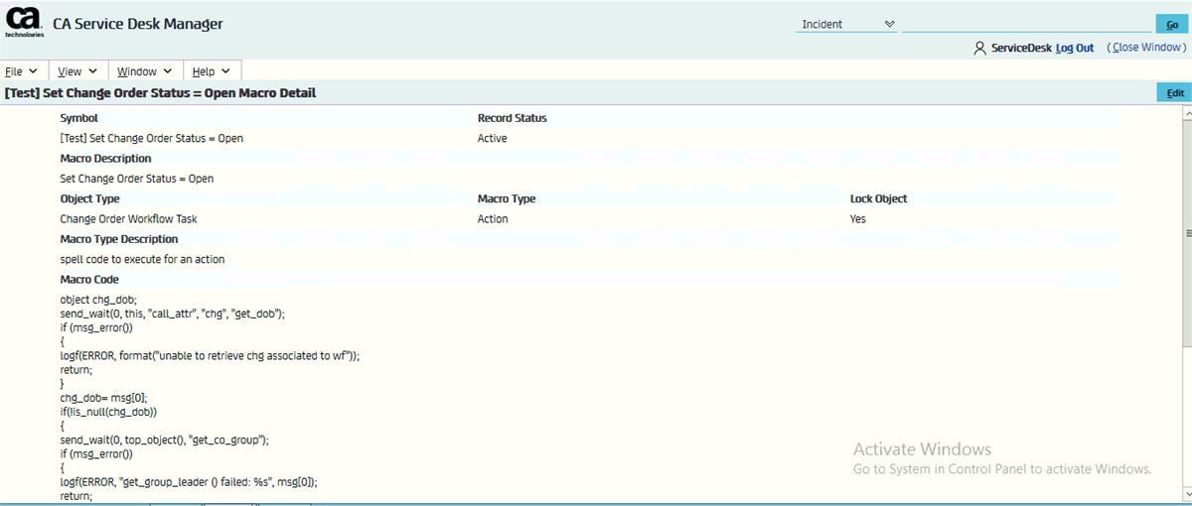Focus the search text field beside Go
This screenshot has width=1192, height=506.
pyautogui.click(x=1026, y=25)
